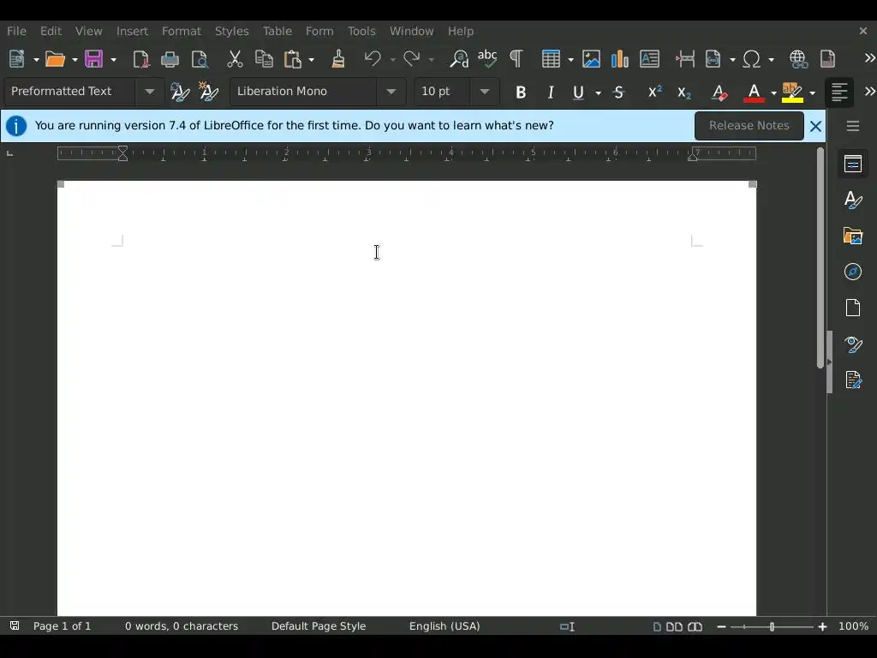Click the Release Notes button
Viewport: 877px width, 658px height.
click(x=749, y=125)
